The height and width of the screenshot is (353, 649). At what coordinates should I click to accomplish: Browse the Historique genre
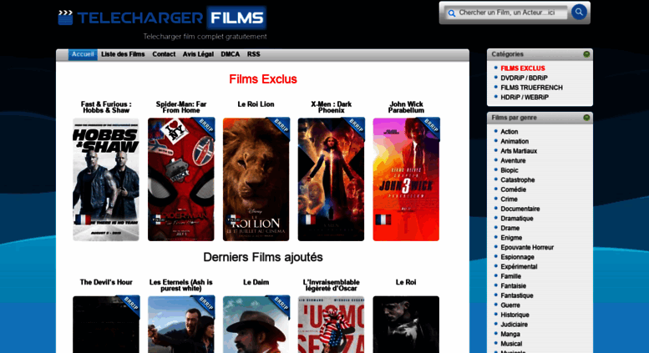coord(515,315)
